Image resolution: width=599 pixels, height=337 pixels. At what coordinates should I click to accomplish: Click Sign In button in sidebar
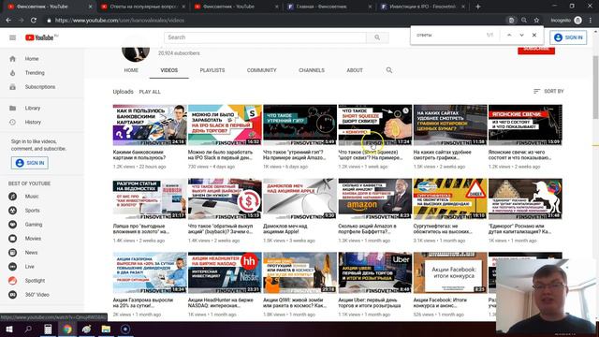click(29, 163)
